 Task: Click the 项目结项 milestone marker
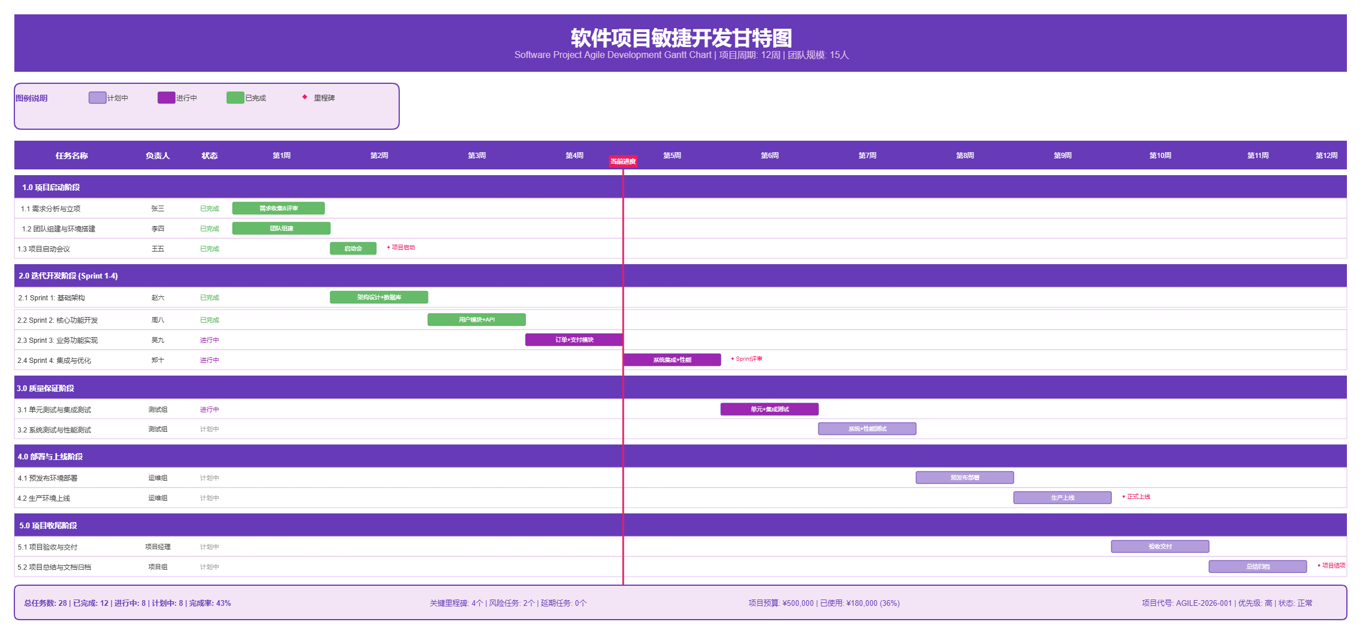click(x=1319, y=566)
